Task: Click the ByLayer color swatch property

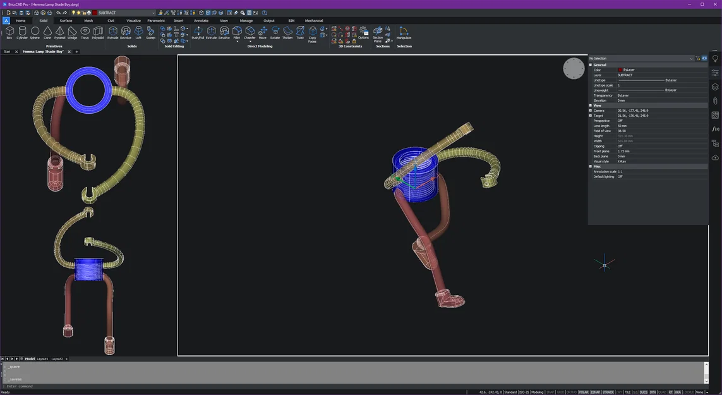Action: tap(620, 70)
